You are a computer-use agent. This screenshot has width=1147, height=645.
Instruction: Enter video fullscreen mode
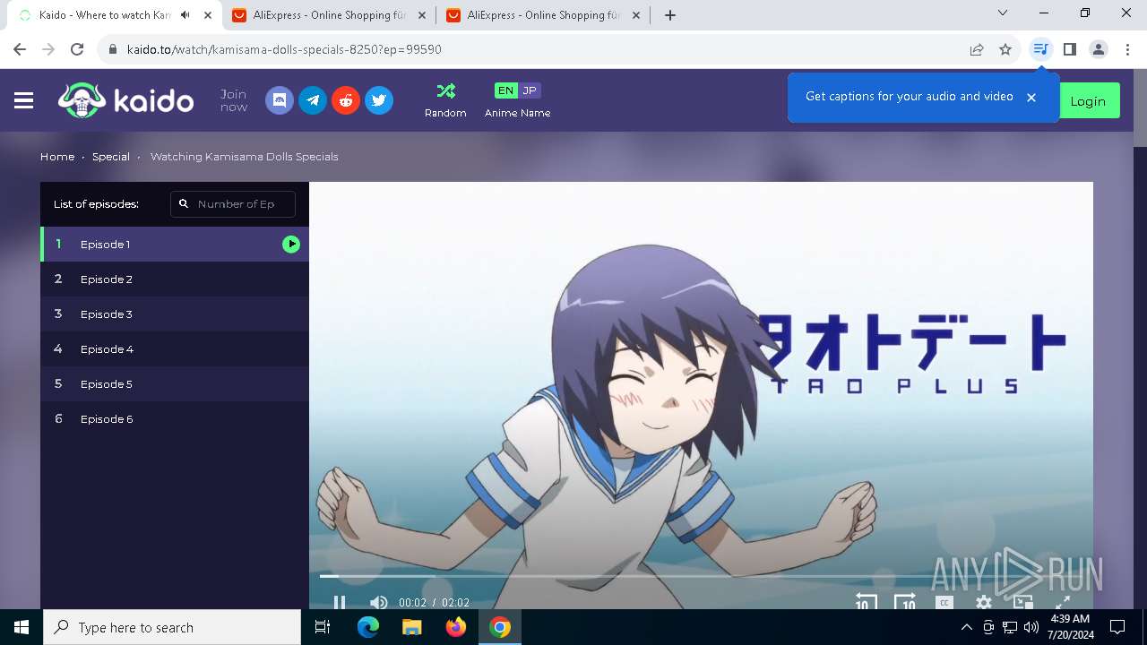click(1063, 602)
